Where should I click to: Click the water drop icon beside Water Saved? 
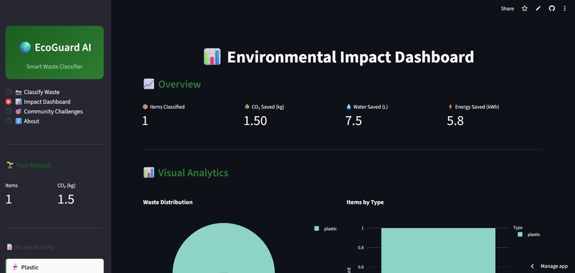[x=348, y=107]
